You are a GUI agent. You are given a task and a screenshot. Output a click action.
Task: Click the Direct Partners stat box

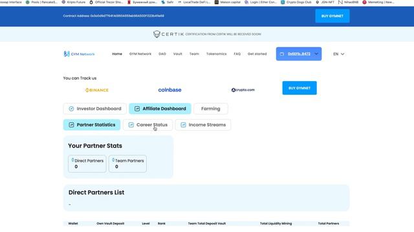pos(87,164)
